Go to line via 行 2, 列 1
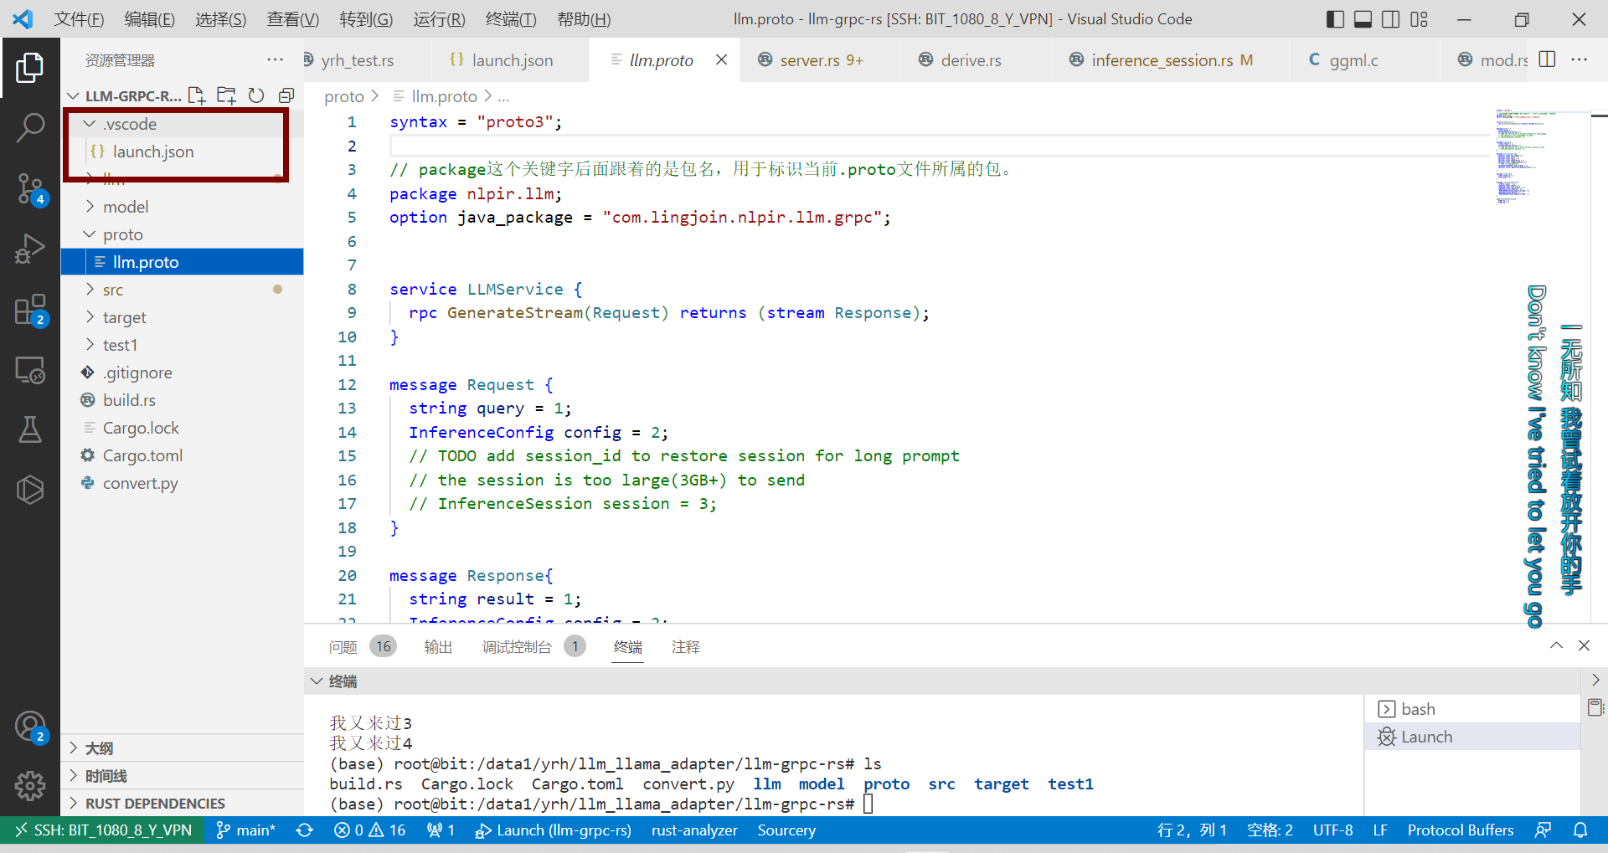 (x=1191, y=830)
